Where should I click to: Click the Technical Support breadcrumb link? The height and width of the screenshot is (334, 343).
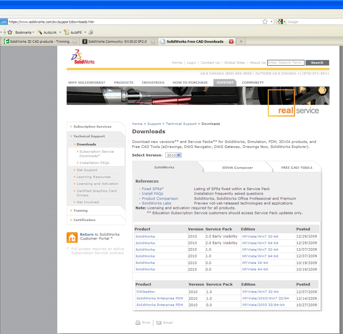pyautogui.click(x=181, y=124)
